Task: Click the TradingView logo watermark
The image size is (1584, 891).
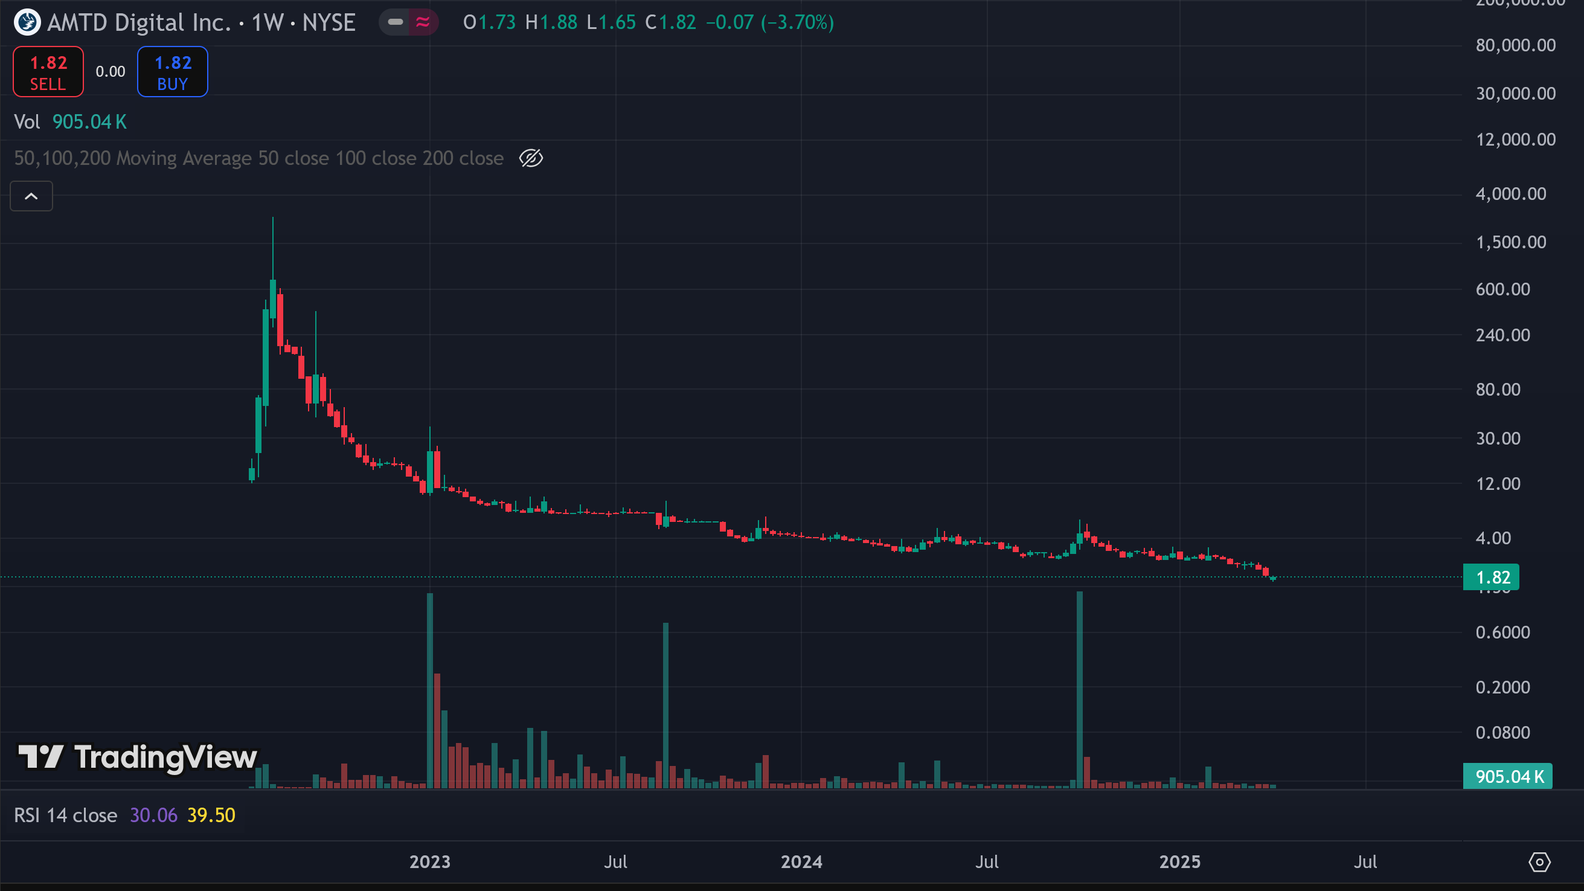Action: [x=138, y=757]
